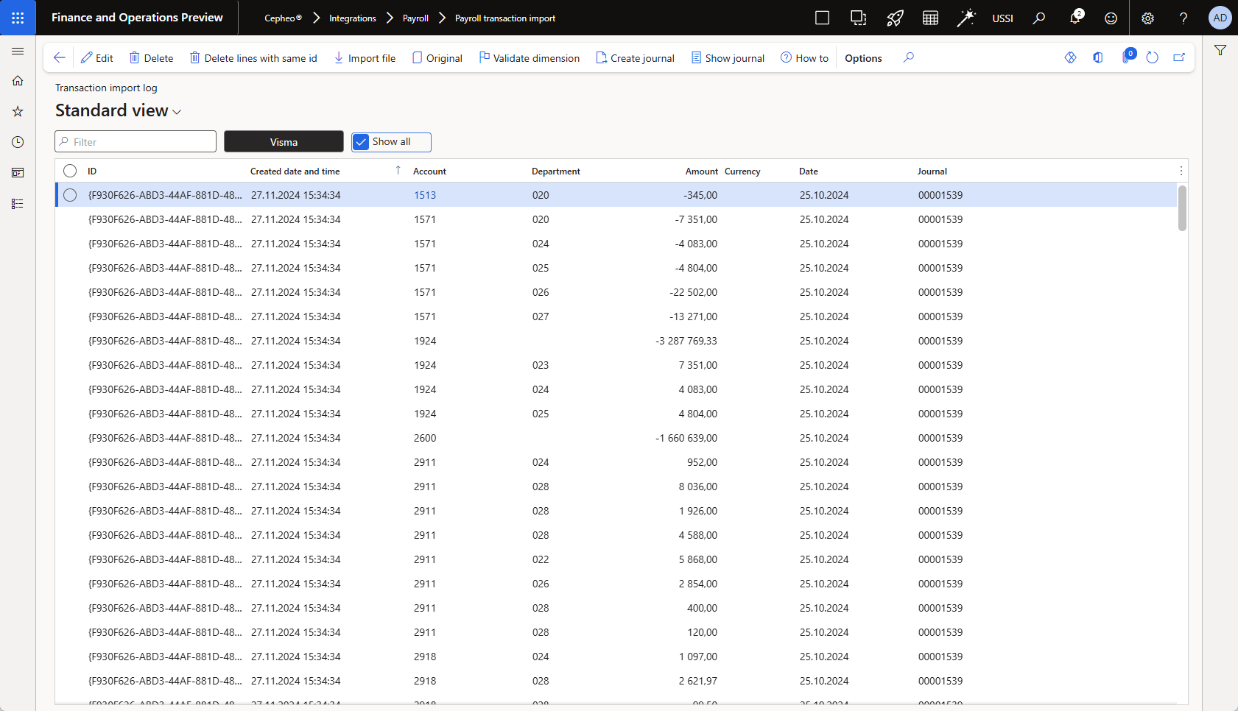Open grid column options three-dot menu
1238x711 pixels.
tap(1181, 171)
